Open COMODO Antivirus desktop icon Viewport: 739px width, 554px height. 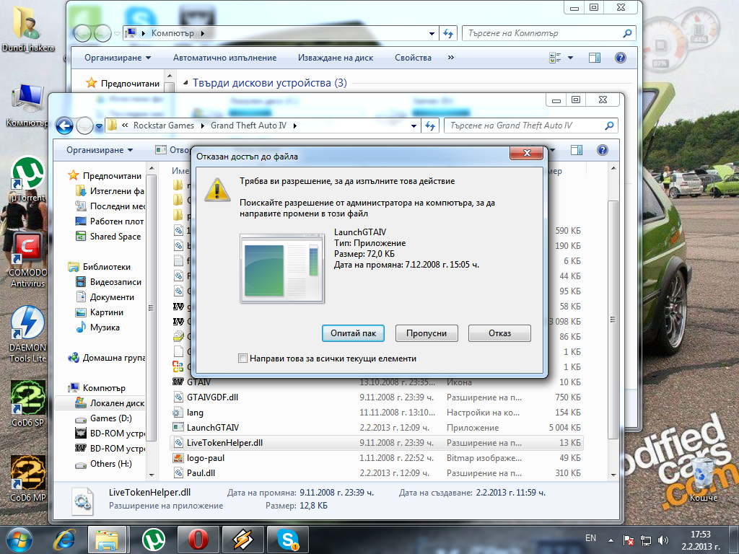point(28,260)
